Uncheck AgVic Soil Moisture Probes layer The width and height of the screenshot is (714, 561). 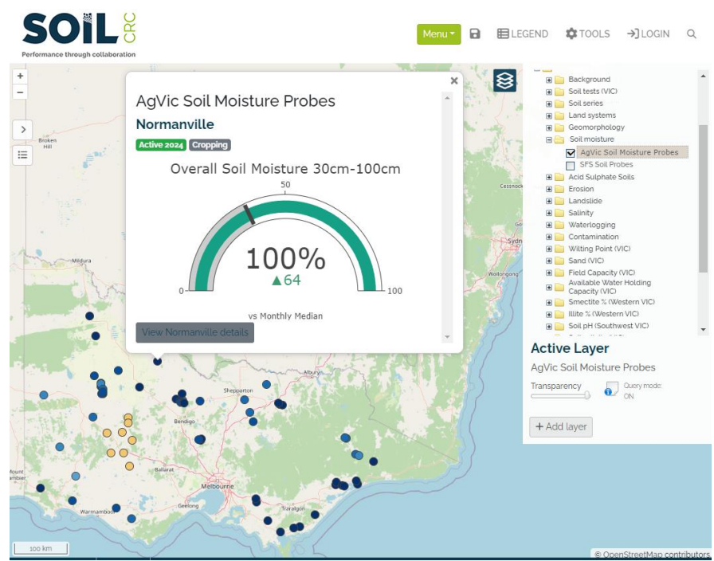570,153
